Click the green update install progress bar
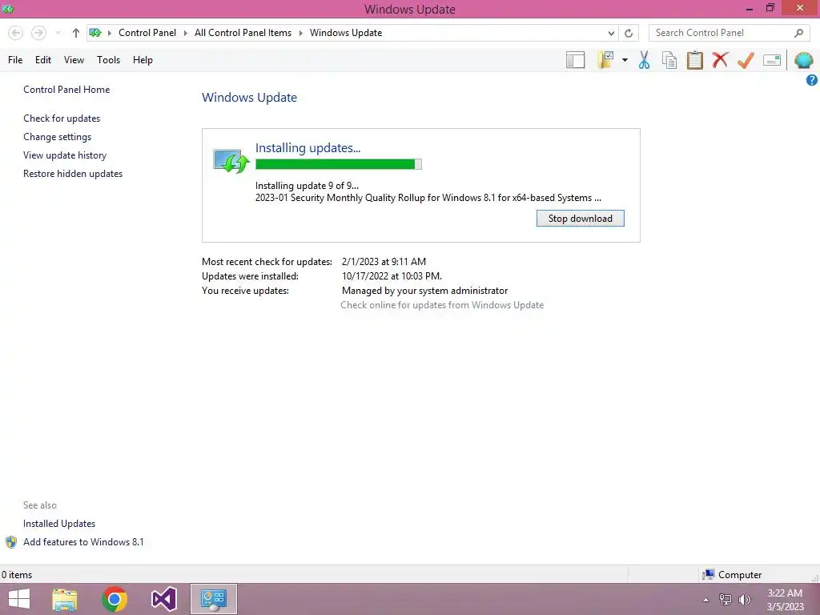This screenshot has height=615, width=820. point(339,164)
